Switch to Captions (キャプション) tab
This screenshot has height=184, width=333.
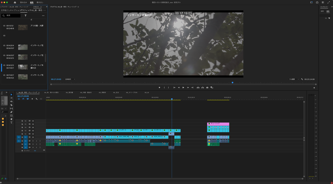(x=15, y=10)
